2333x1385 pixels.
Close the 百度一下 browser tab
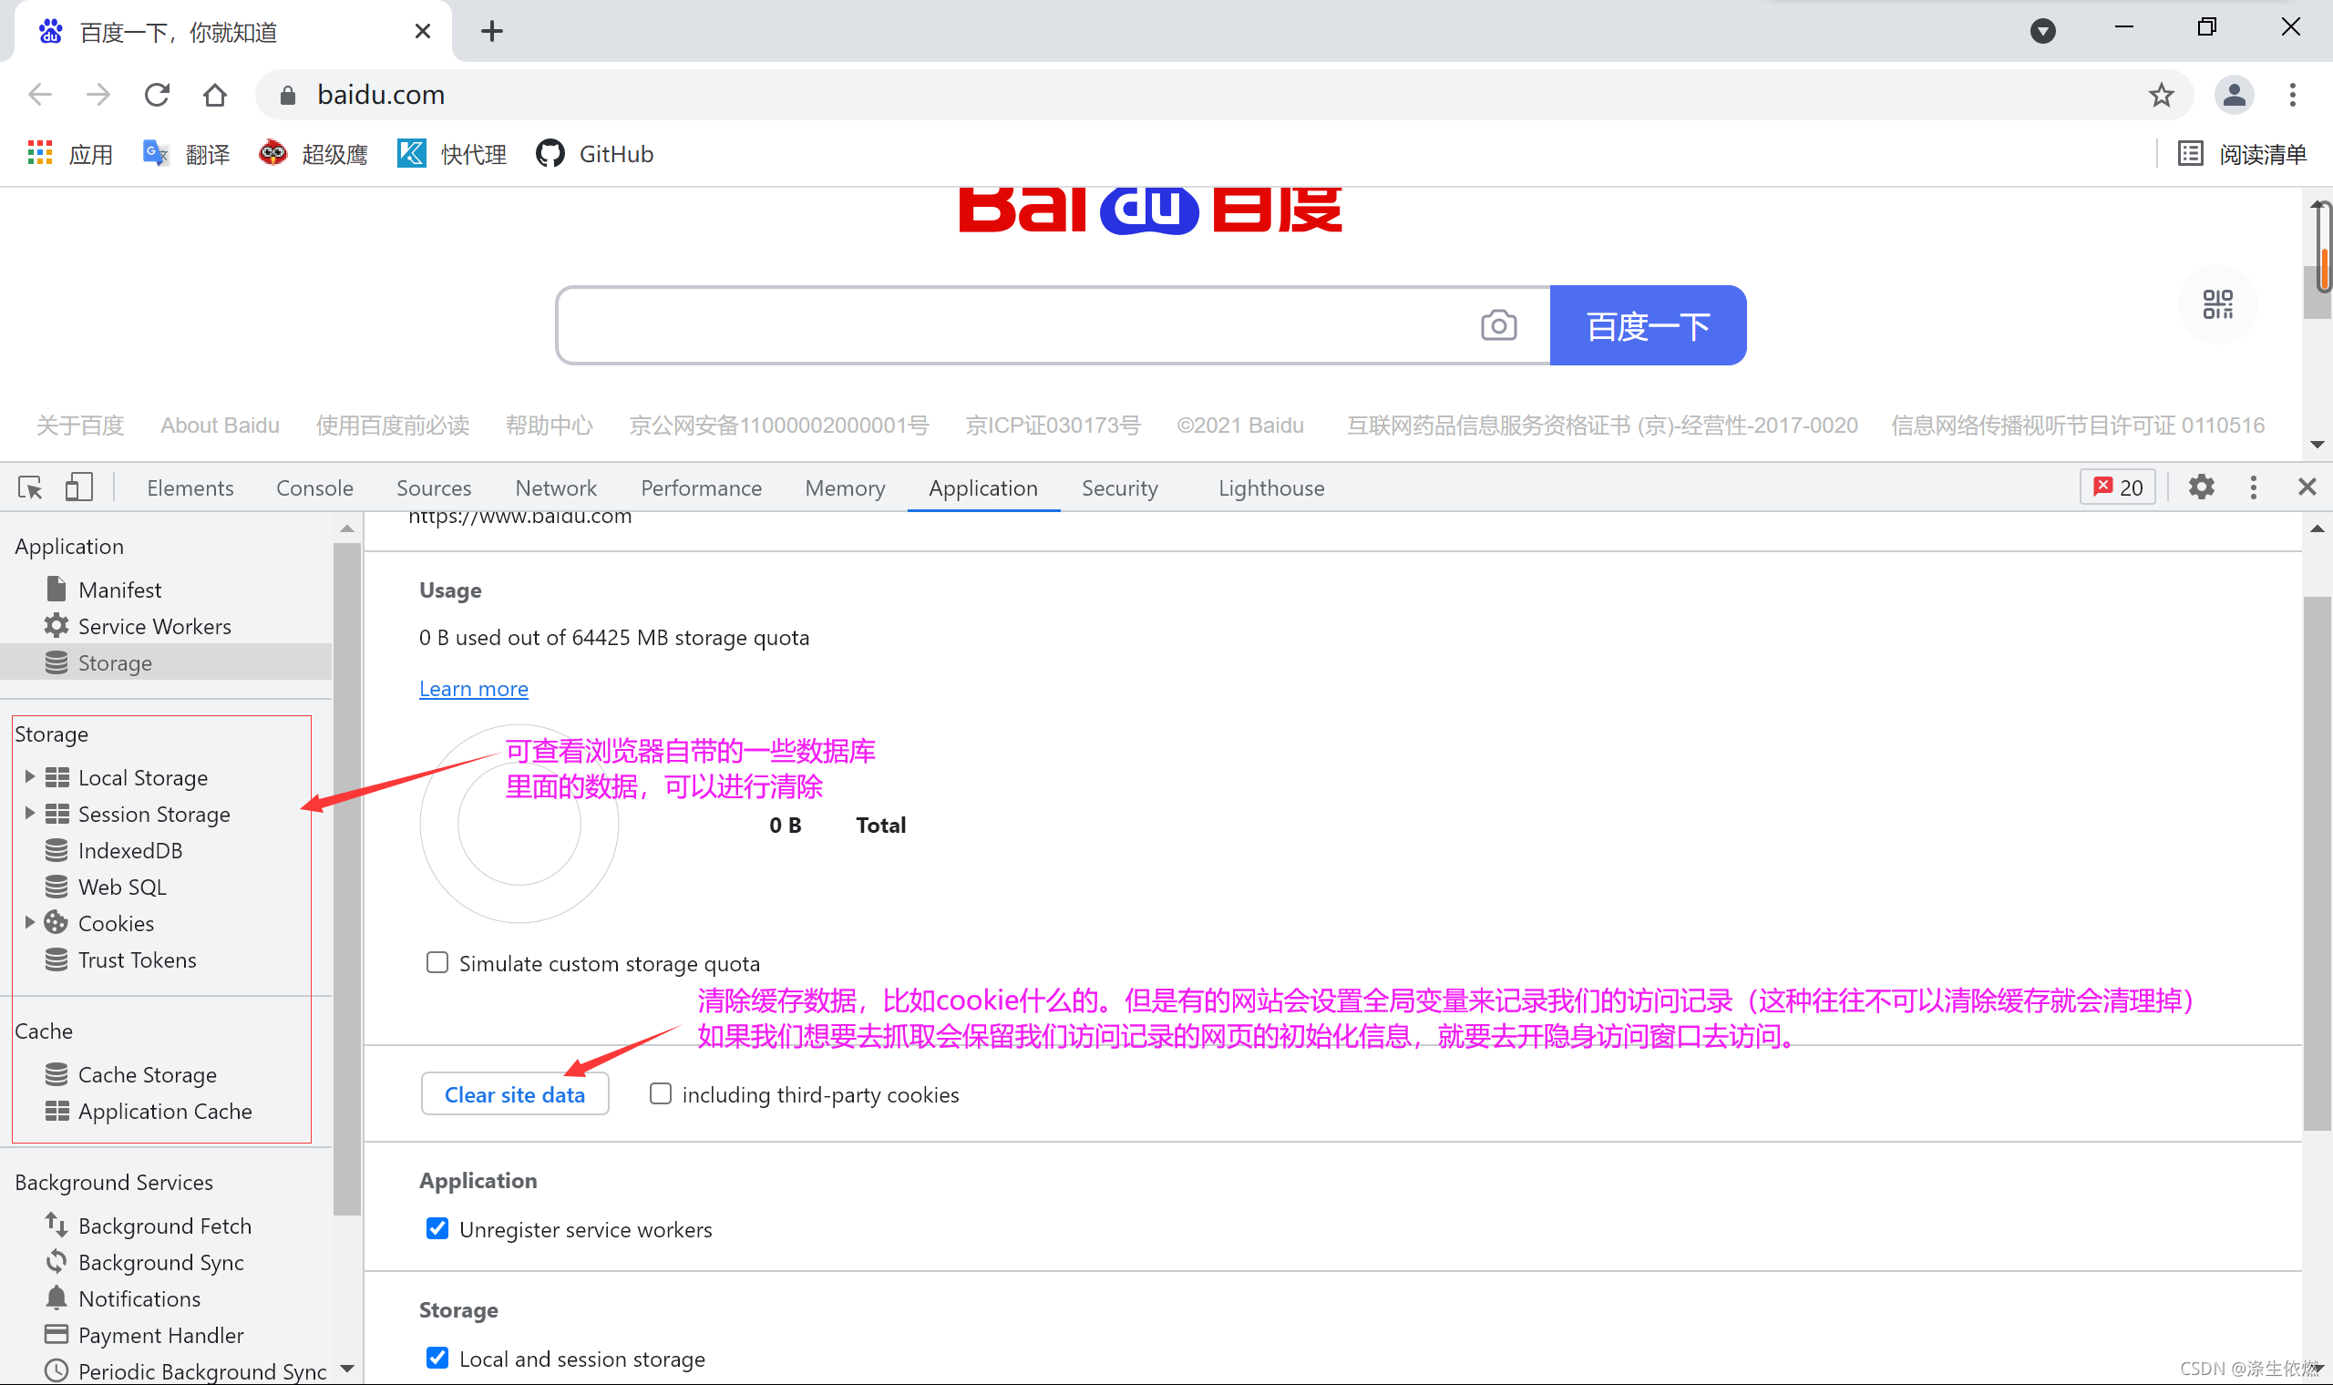[x=422, y=32]
